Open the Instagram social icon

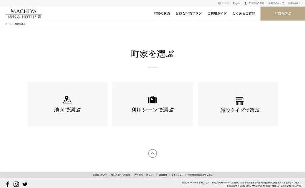(x=16, y=184)
